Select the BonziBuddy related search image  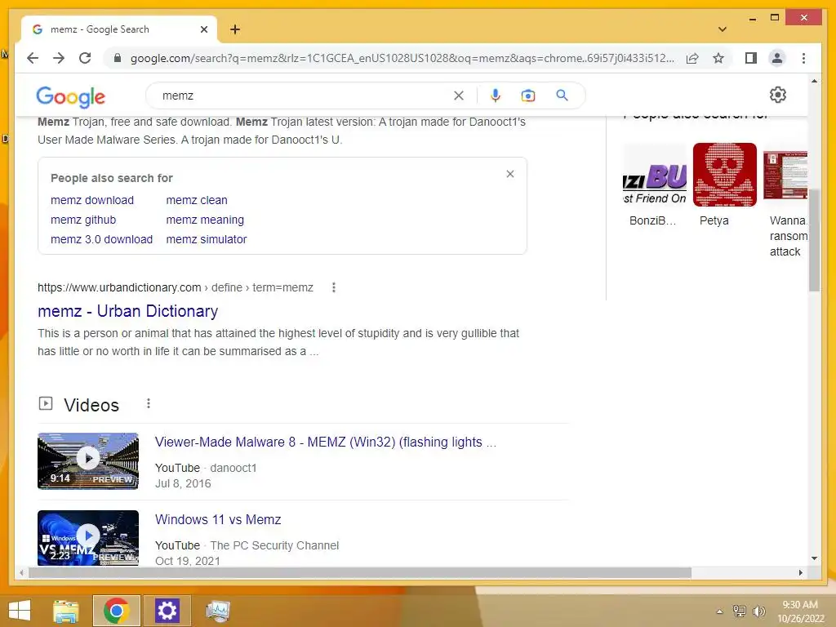pyautogui.click(x=655, y=175)
